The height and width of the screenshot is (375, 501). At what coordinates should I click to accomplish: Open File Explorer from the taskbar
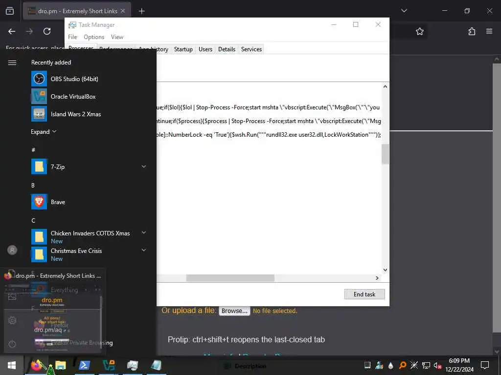point(60,365)
